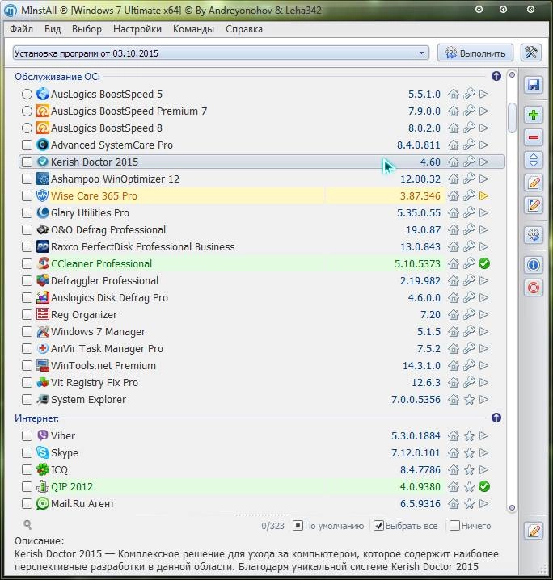Image resolution: width=553 pixels, height=580 pixels.
Task: Click play arrow for Mail.Ru Агент
Action: (x=483, y=503)
